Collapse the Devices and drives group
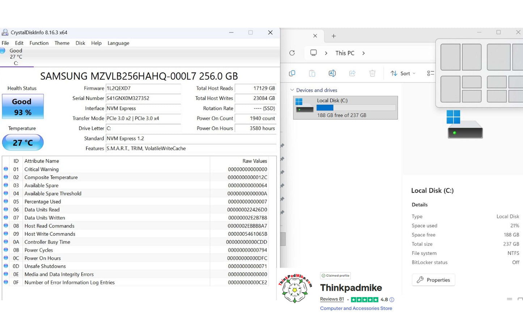The height and width of the screenshot is (328, 523). (x=292, y=90)
